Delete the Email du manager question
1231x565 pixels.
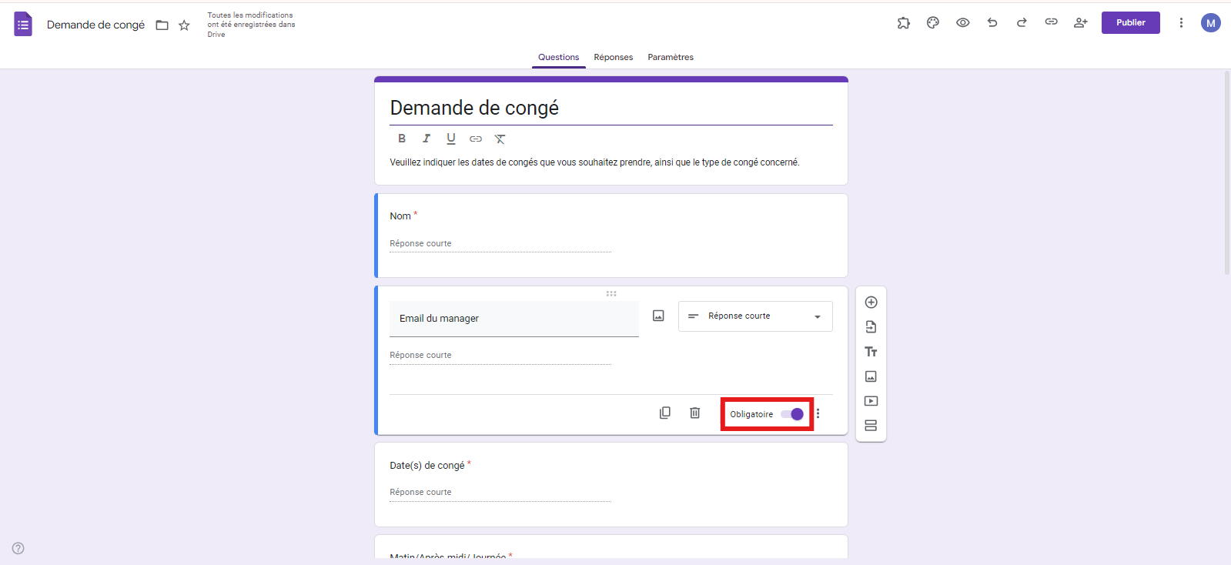694,413
